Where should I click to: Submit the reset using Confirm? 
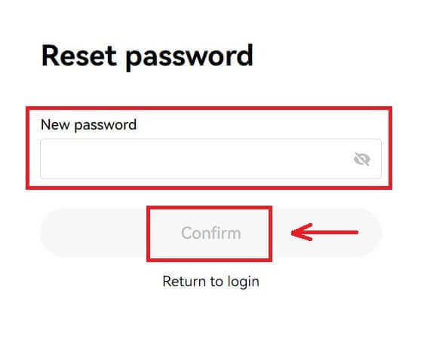(x=210, y=233)
